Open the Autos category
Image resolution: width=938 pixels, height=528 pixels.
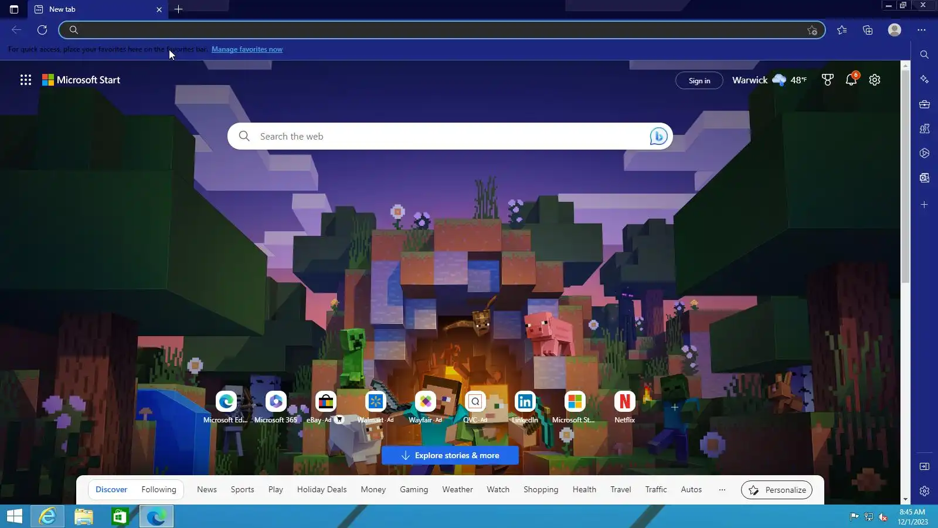coord(691,489)
